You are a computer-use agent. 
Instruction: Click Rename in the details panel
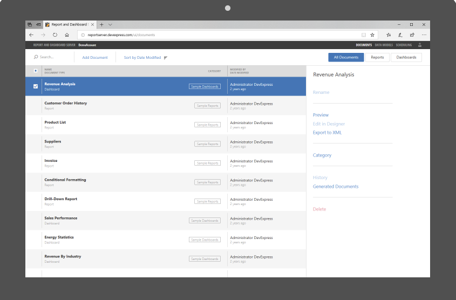[x=321, y=92]
